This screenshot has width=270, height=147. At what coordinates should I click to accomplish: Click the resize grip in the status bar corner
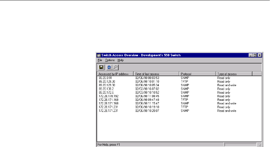[x=260, y=144]
